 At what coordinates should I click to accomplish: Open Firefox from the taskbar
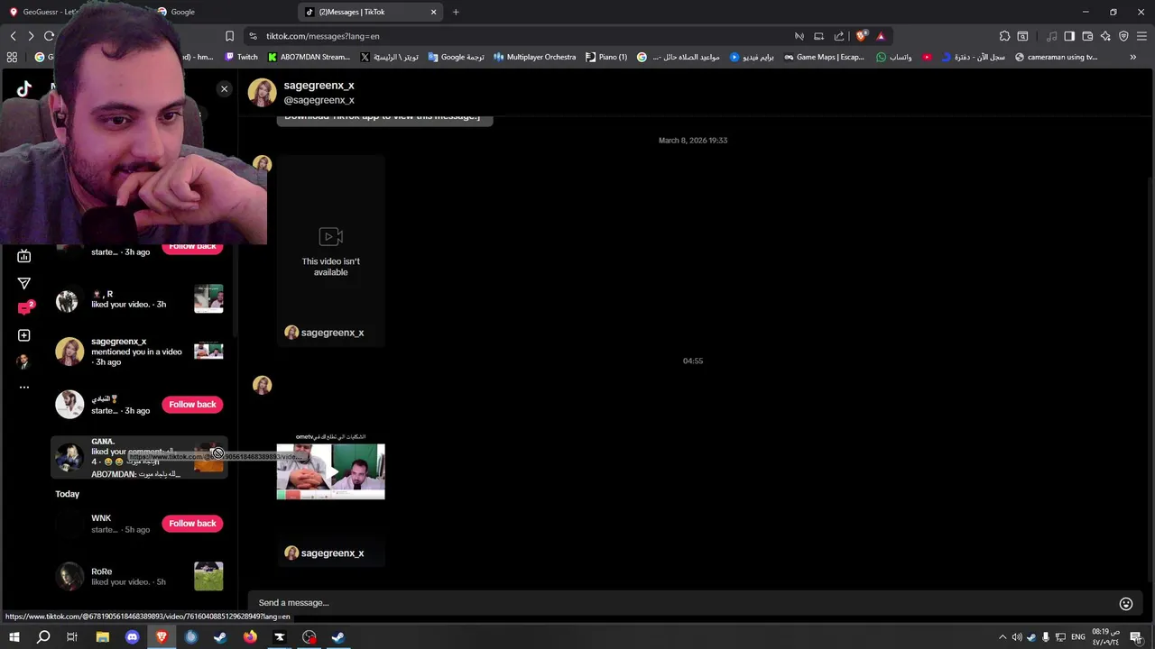[250, 637]
